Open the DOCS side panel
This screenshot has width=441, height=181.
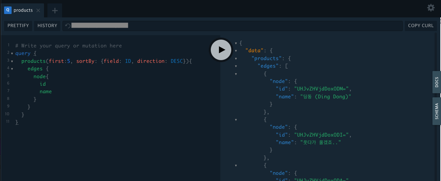pos(437,82)
